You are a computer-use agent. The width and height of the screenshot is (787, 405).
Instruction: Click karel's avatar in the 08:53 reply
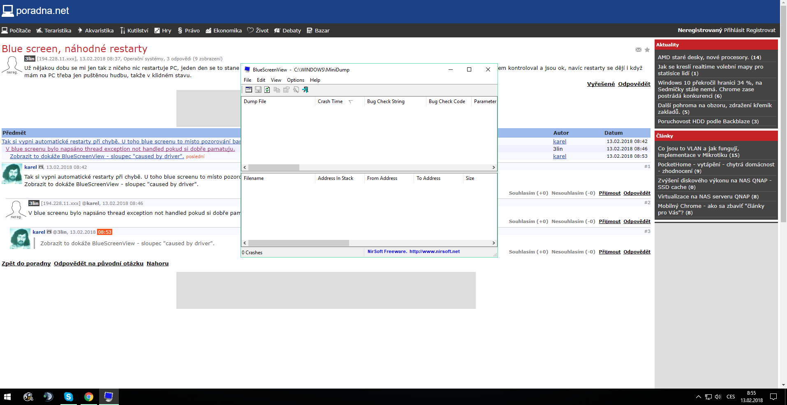coord(20,239)
